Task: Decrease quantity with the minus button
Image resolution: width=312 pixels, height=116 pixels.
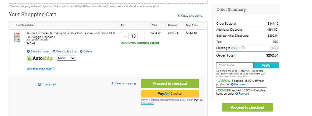Action: pyautogui.click(x=125, y=36)
